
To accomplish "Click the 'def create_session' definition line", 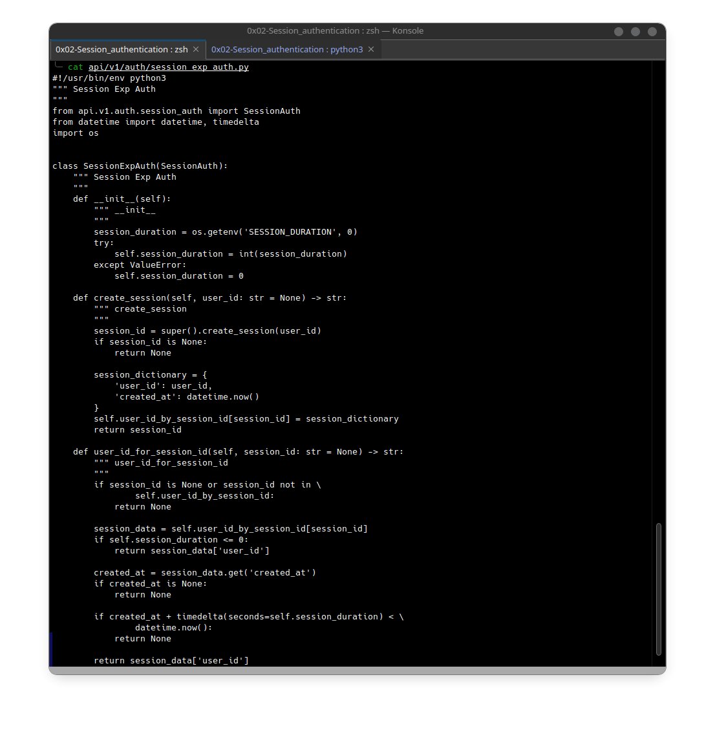I will [x=210, y=298].
